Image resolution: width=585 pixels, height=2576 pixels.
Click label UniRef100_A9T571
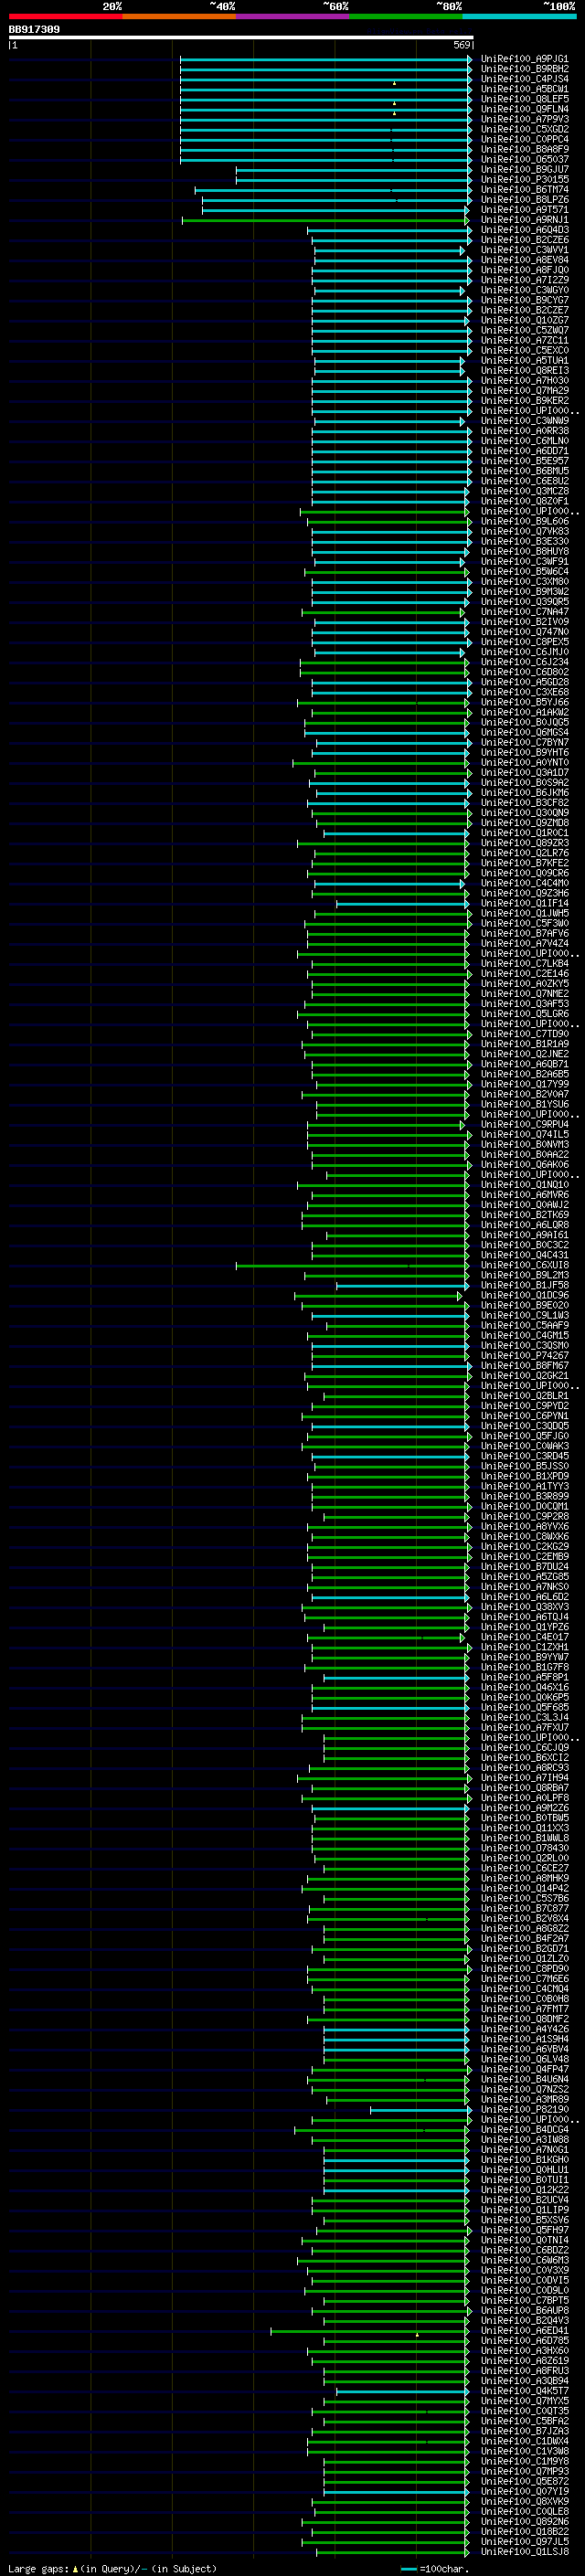(524, 209)
